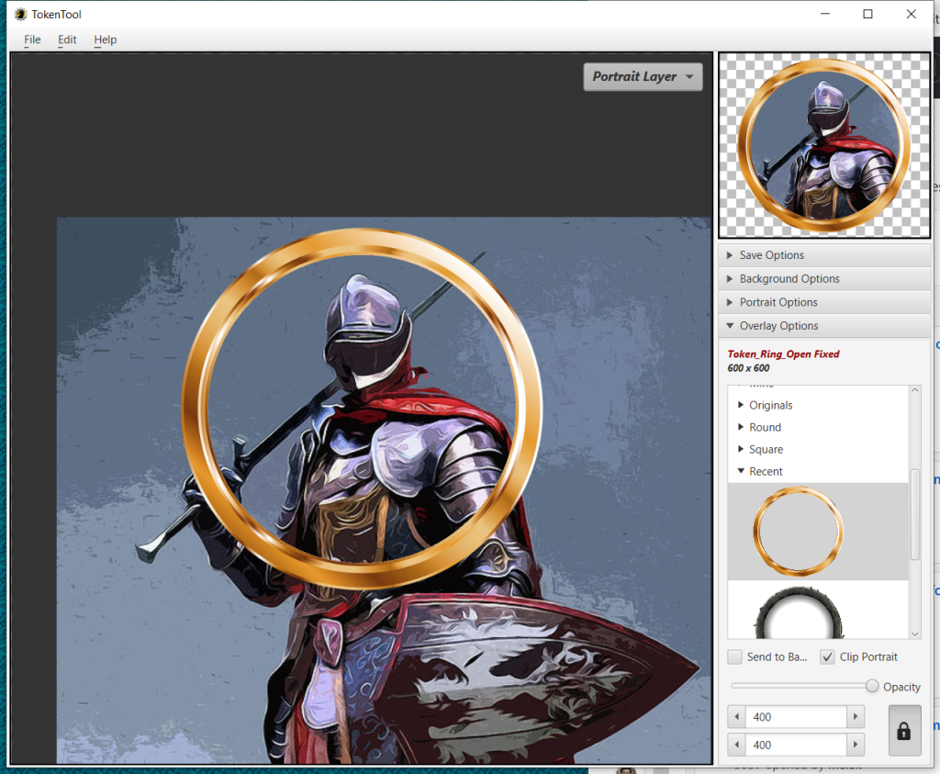The image size is (940, 774).
Task: Open the File menu
Action: pyautogui.click(x=32, y=39)
